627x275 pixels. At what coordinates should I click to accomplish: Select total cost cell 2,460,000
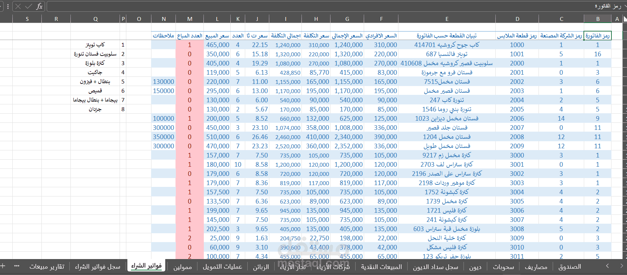coord(286,137)
